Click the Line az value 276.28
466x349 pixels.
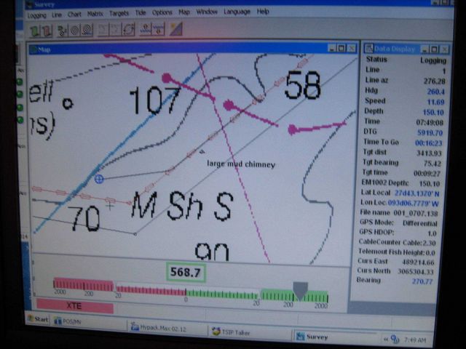click(x=434, y=81)
